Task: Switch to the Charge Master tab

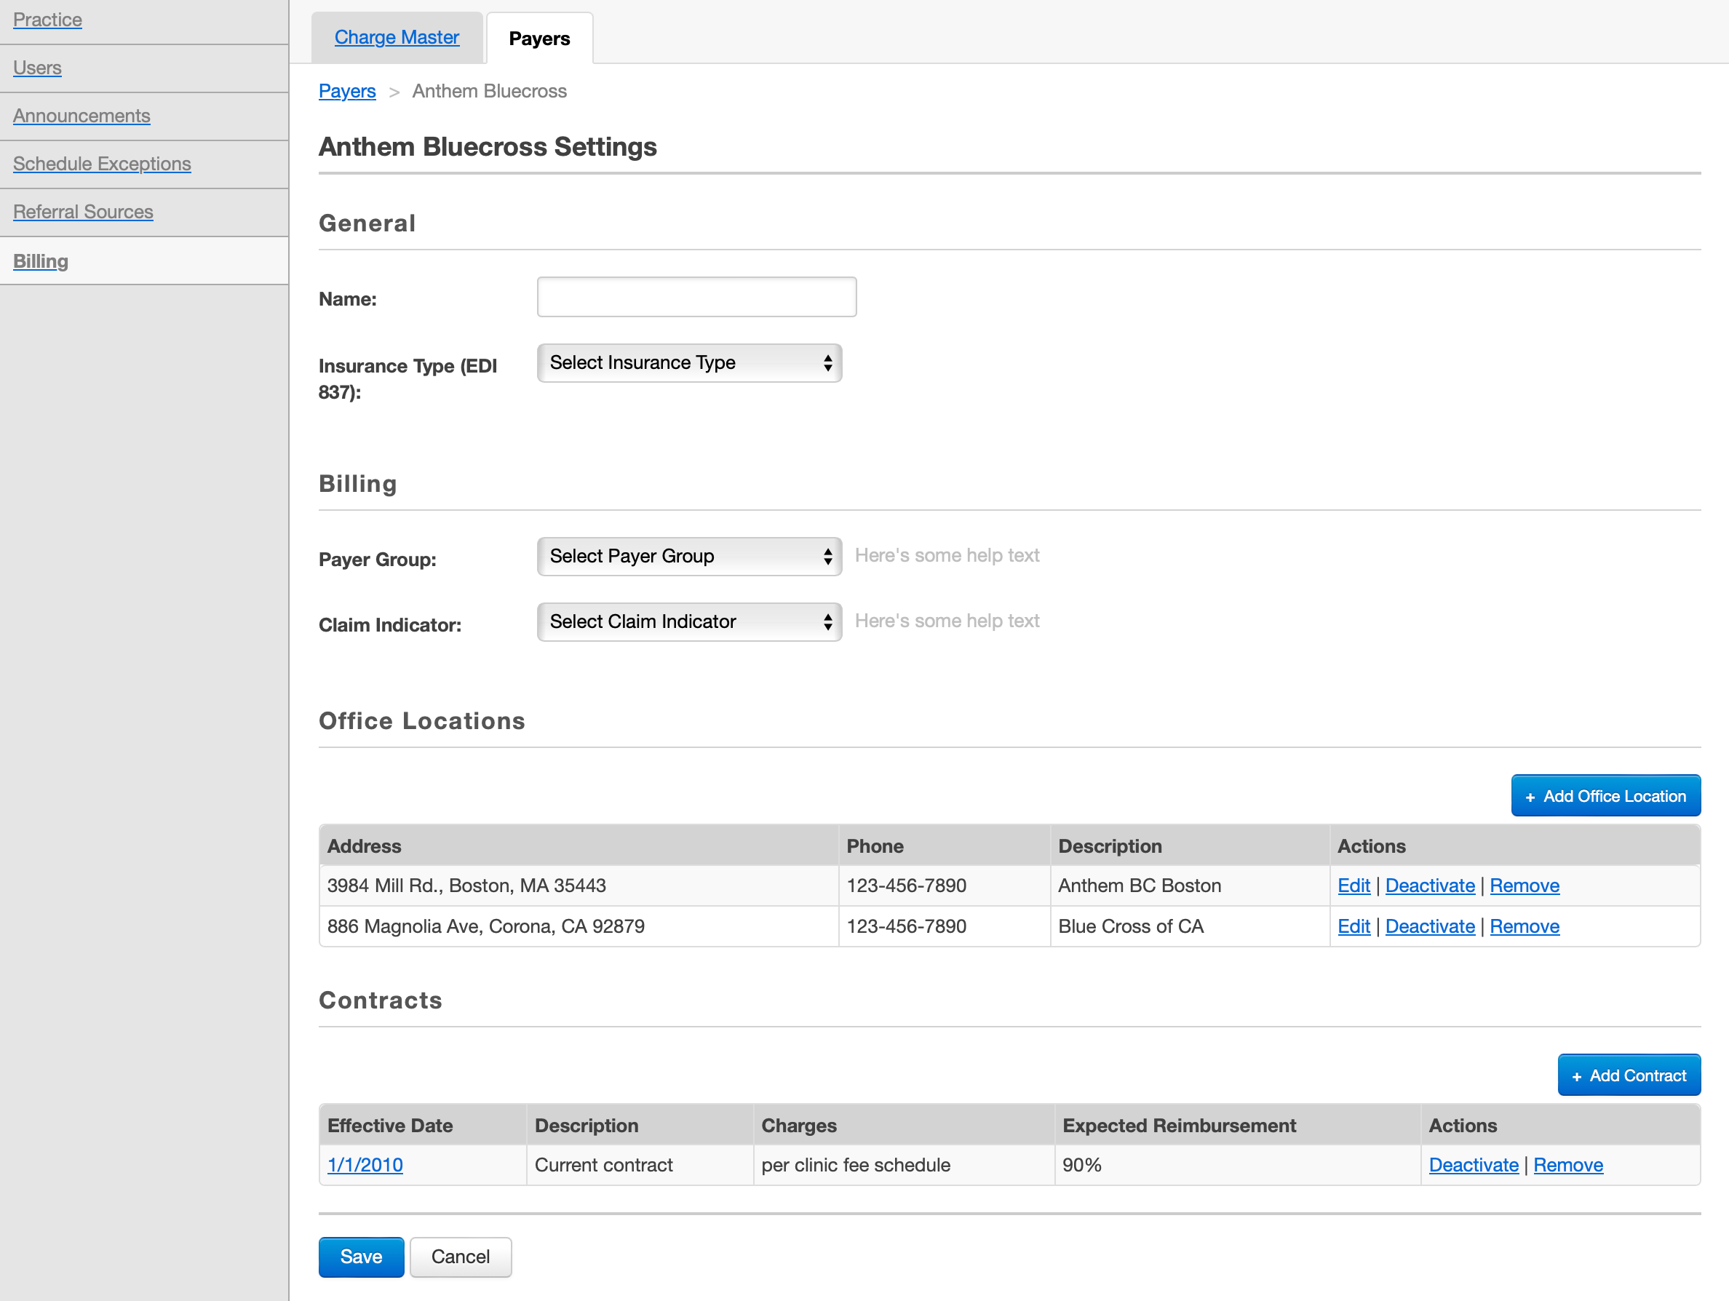Action: 397,38
